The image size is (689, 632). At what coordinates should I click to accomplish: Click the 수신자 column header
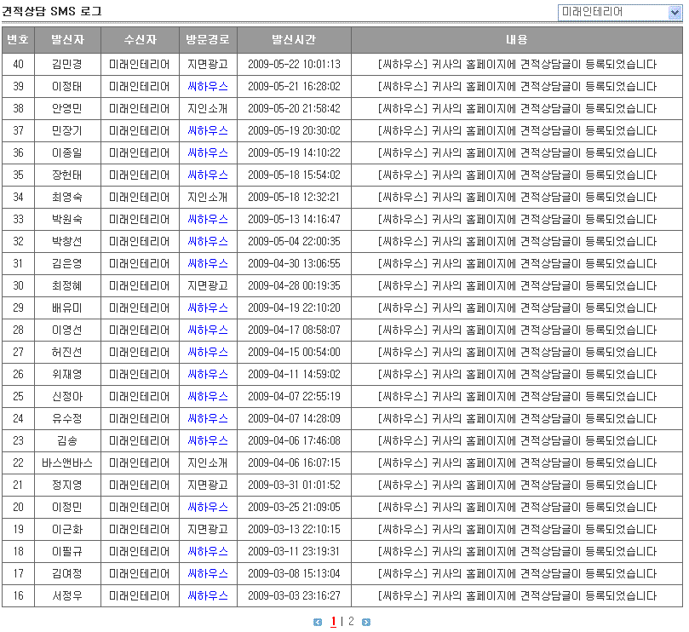click(140, 40)
